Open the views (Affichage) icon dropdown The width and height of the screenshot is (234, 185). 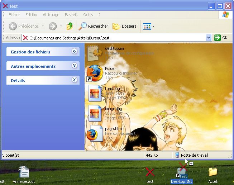[148, 26]
